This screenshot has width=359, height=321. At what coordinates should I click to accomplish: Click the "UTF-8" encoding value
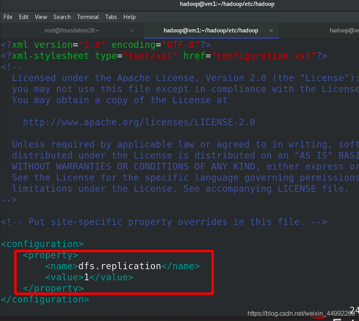(x=181, y=45)
